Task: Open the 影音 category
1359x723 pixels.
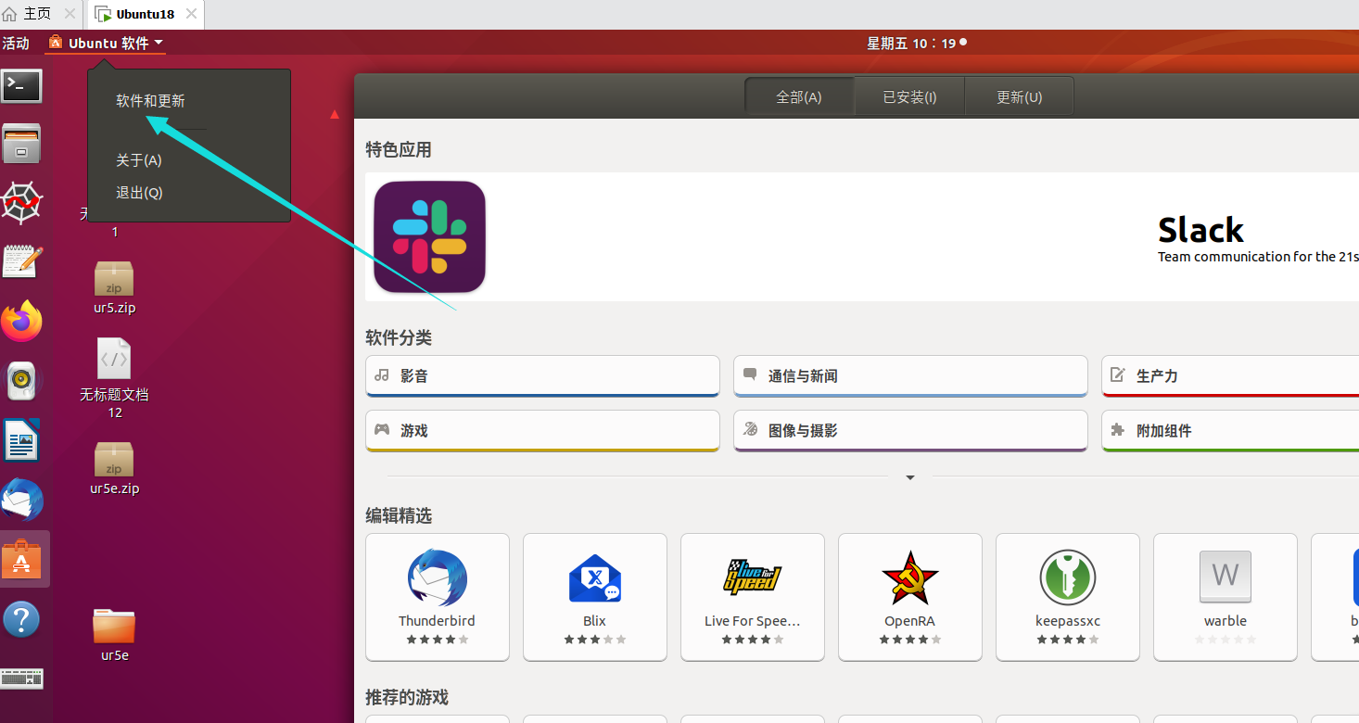Action: 541,375
